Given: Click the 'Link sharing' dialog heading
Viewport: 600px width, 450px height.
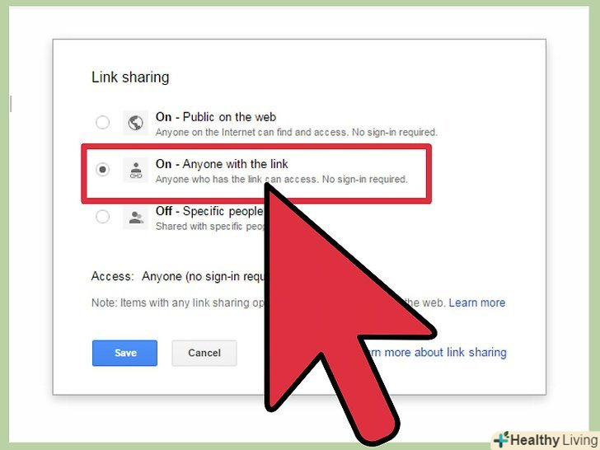Looking at the screenshot, I should click(130, 77).
